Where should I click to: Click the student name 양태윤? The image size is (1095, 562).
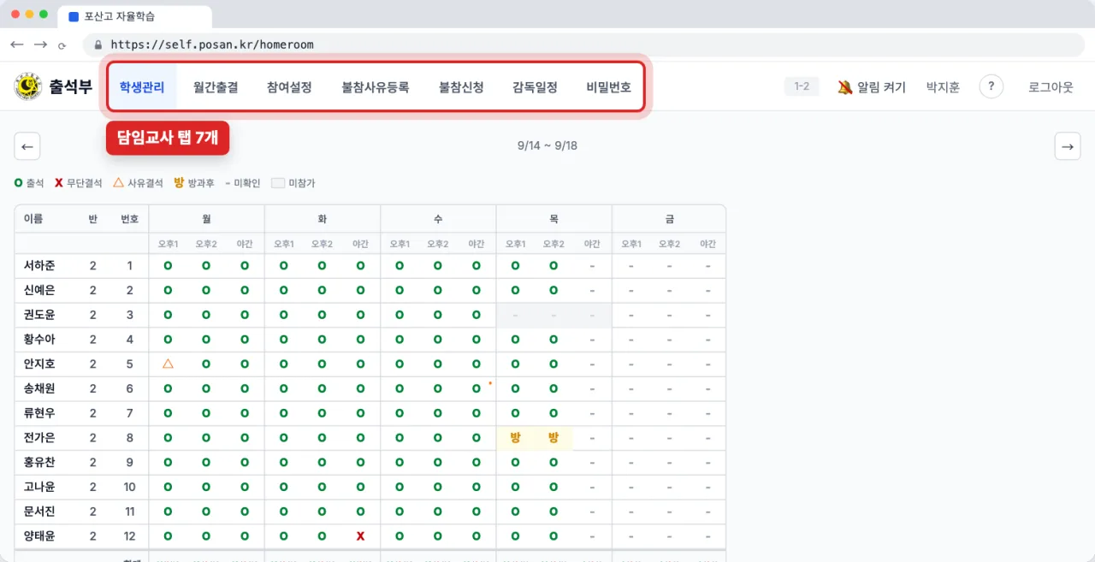39,536
